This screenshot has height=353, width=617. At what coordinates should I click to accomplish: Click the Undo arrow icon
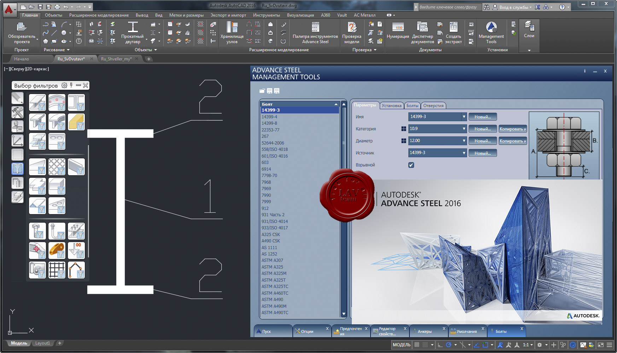(66, 7)
